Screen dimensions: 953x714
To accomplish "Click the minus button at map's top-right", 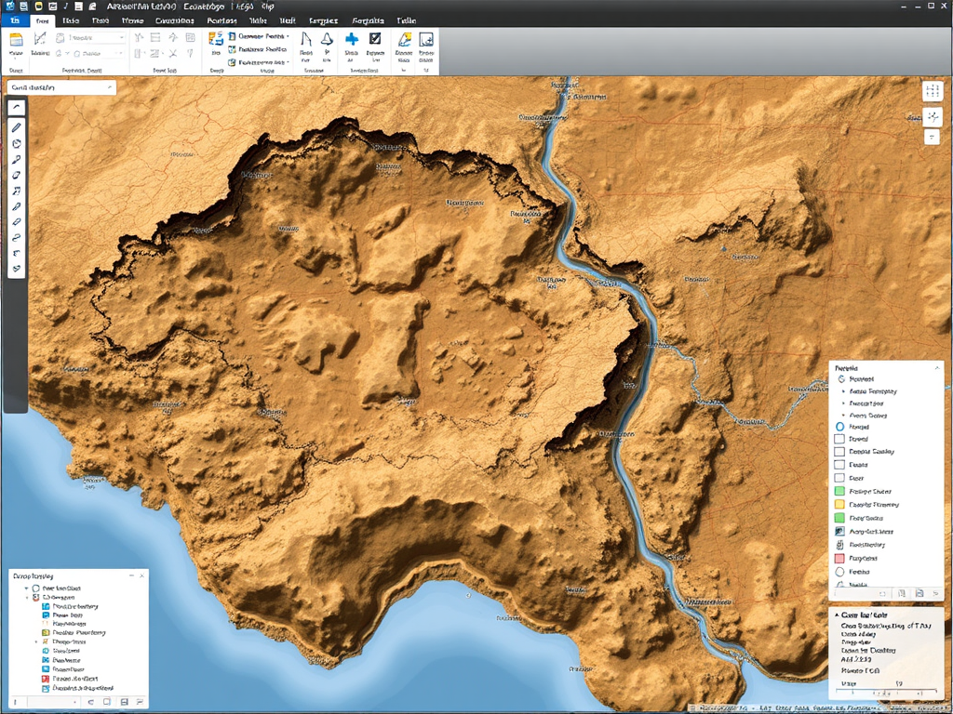I will click(932, 137).
